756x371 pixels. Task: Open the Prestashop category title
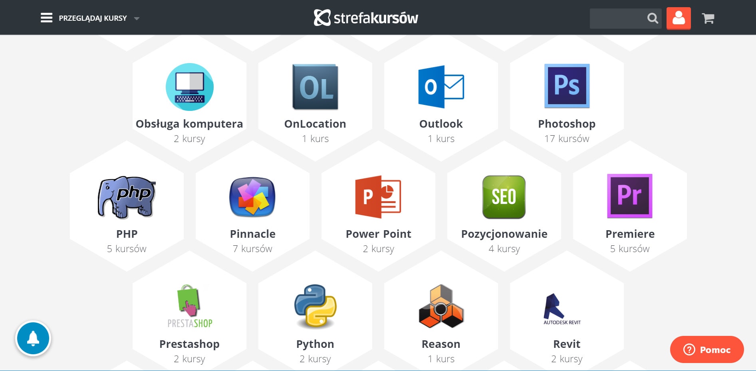pyautogui.click(x=189, y=344)
